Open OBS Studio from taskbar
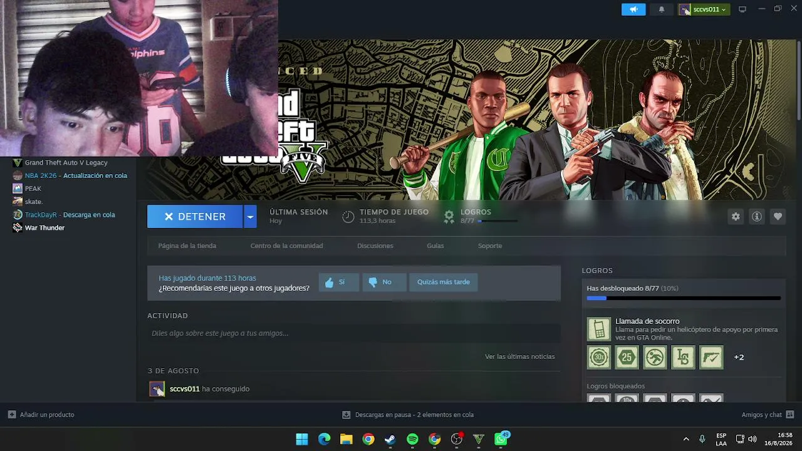 (x=457, y=439)
